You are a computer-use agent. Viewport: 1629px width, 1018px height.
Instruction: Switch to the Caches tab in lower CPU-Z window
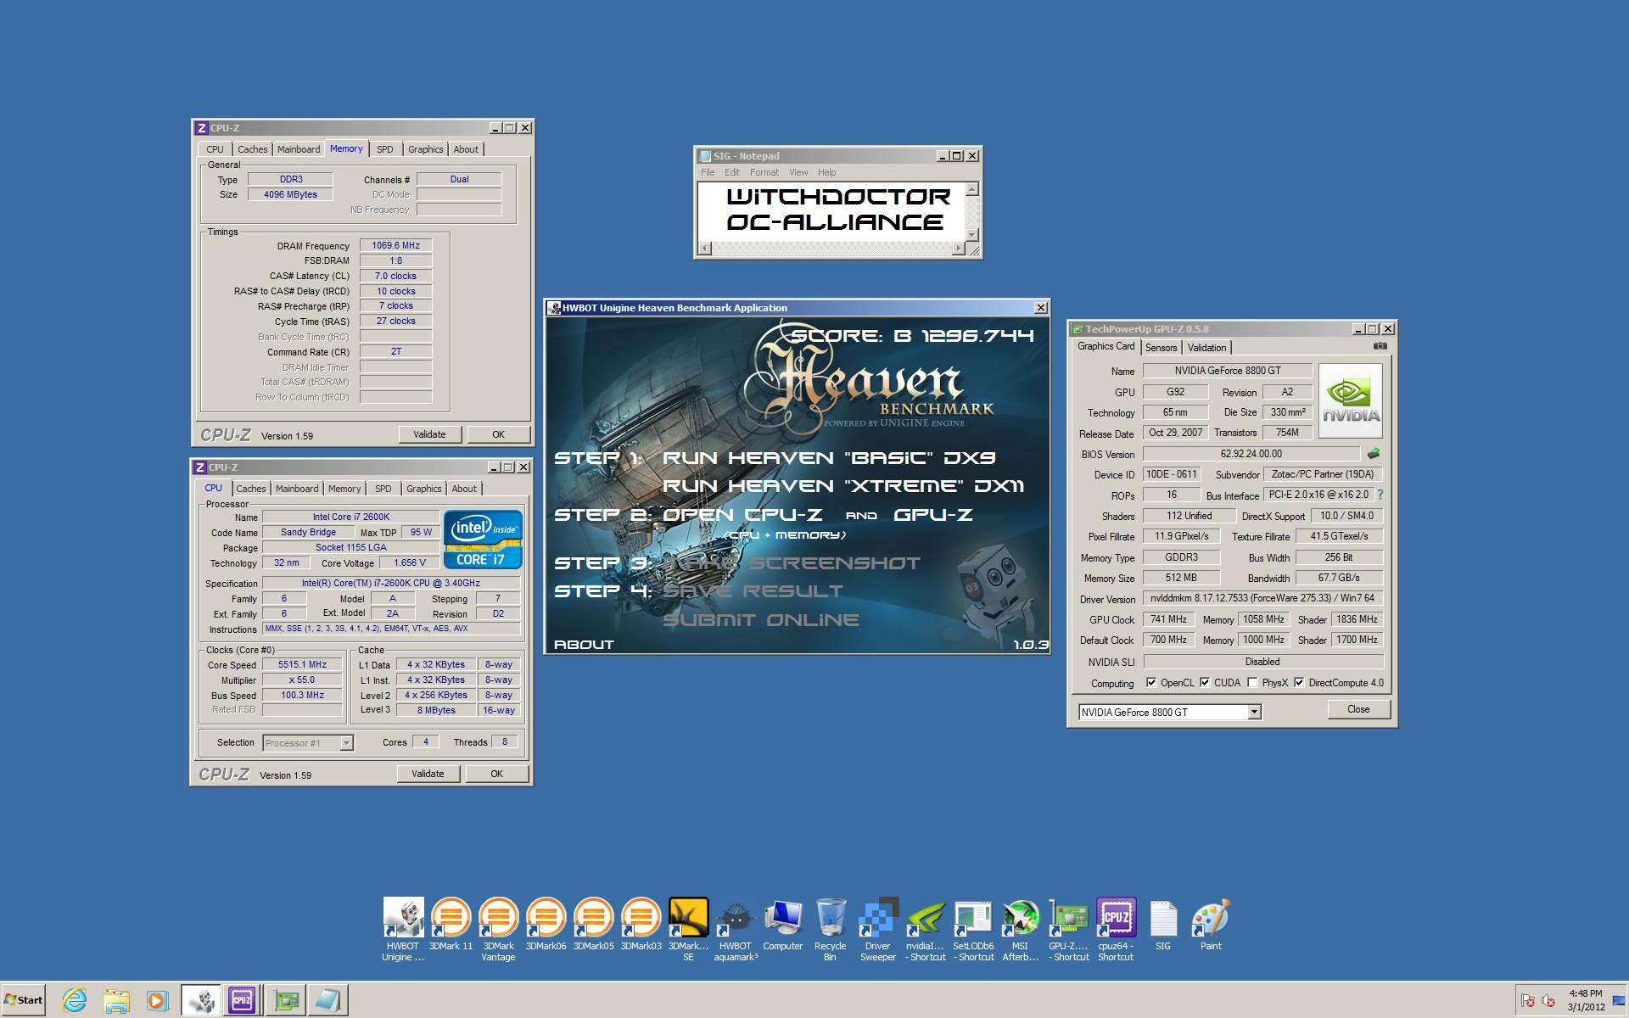(250, 489)
